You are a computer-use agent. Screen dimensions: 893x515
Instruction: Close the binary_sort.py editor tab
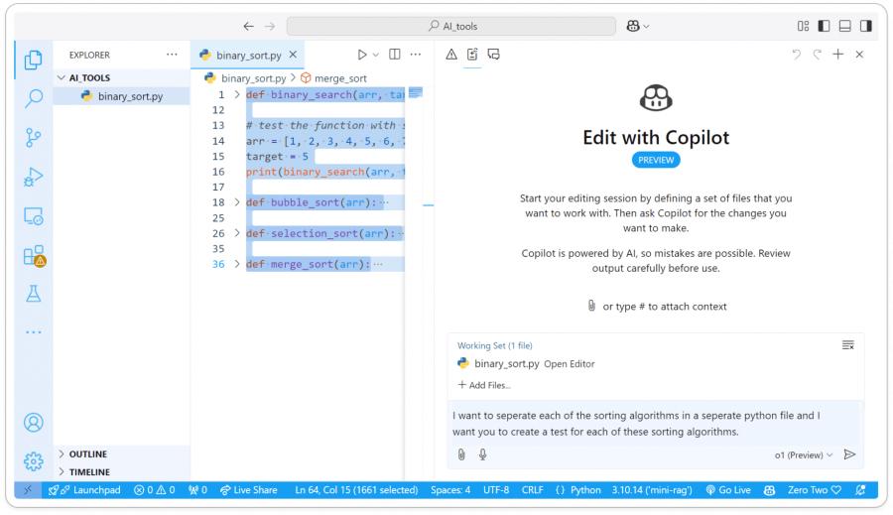coord(293,55)
